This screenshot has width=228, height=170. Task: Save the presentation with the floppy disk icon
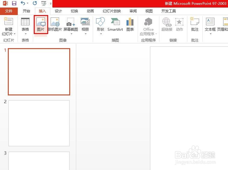[x=14, y=3]
